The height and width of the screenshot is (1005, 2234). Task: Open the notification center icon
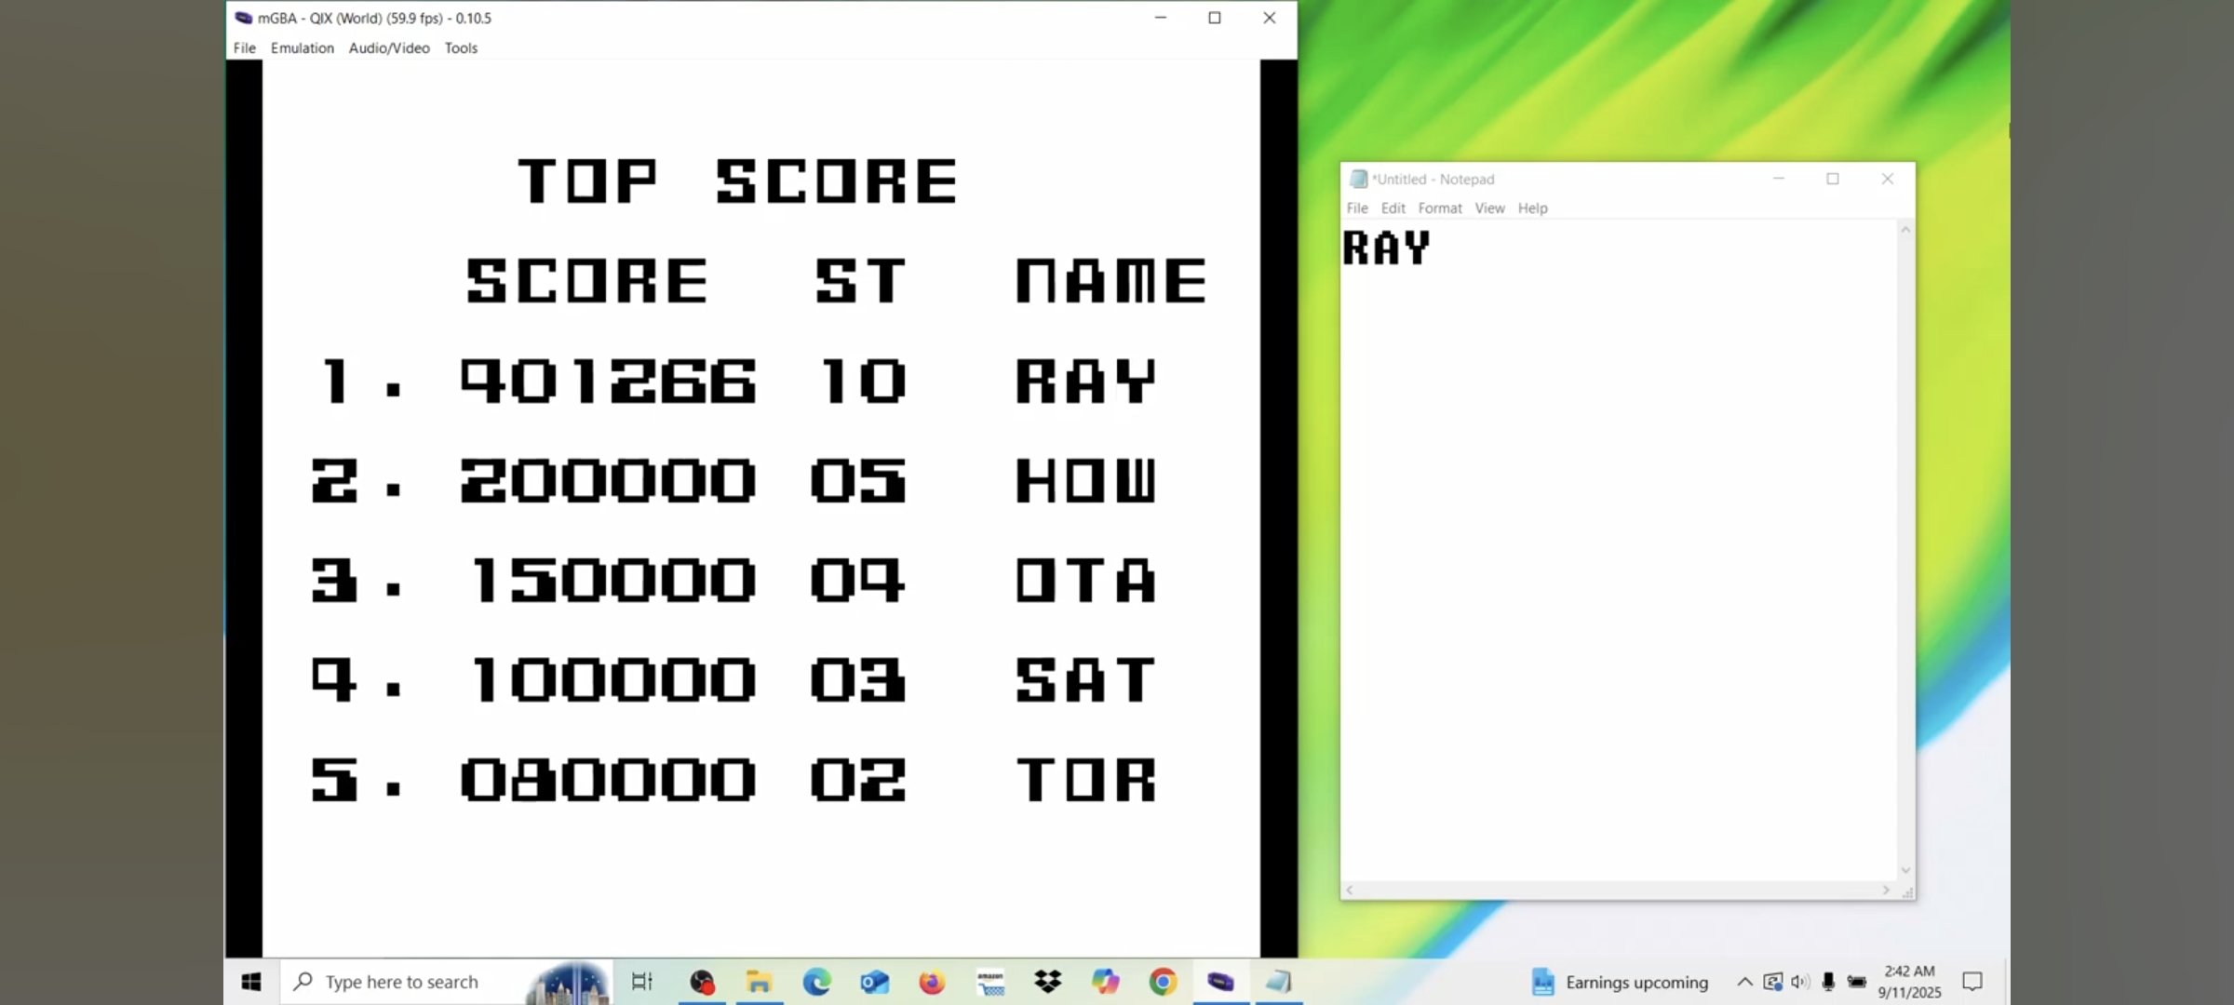click(1972, 982)
